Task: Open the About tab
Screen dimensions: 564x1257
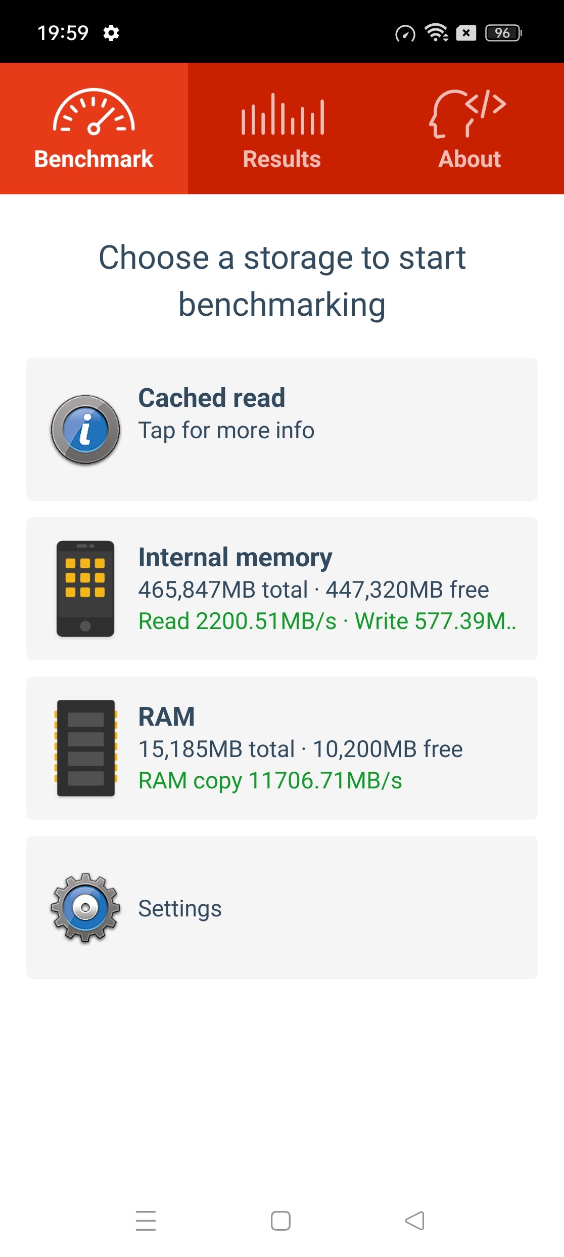Action: click(469, 159)
